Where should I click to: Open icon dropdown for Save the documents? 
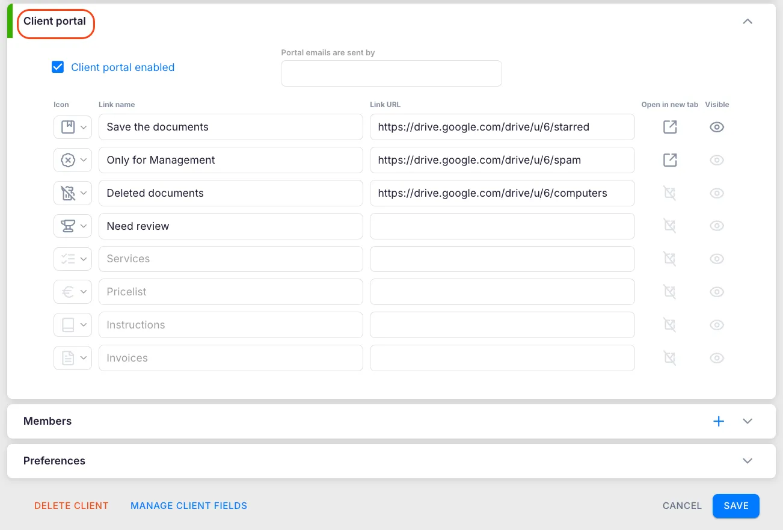(x=73, y=127)
